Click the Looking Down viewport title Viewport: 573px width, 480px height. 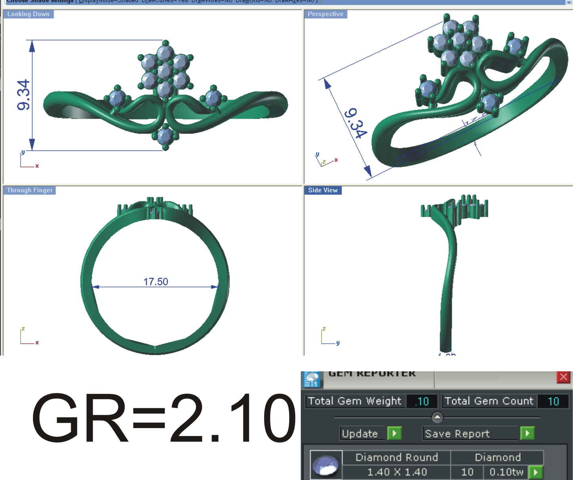coord(28,14)
